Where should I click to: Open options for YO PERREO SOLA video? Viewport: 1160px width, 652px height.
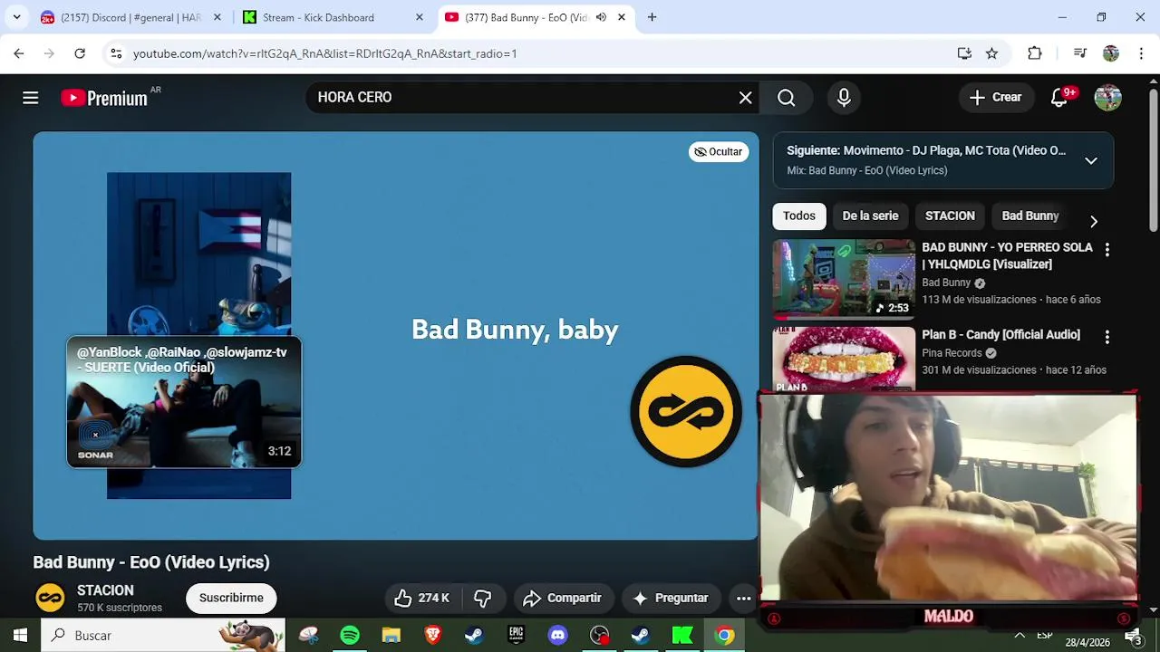[x=1107, y=249]
